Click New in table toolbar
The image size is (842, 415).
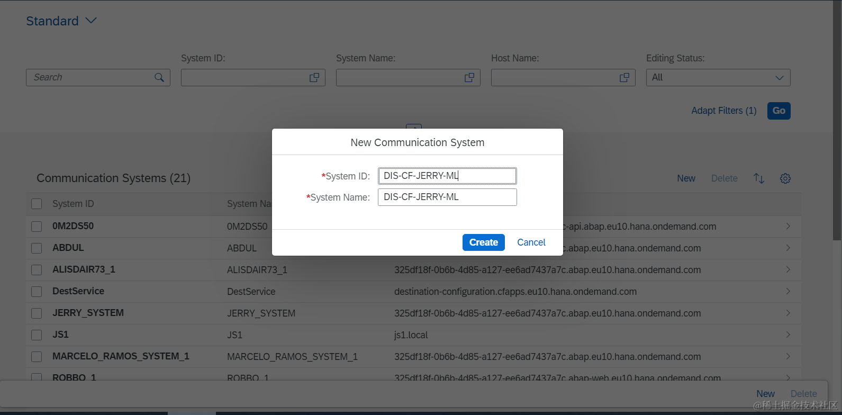[686, 178]
